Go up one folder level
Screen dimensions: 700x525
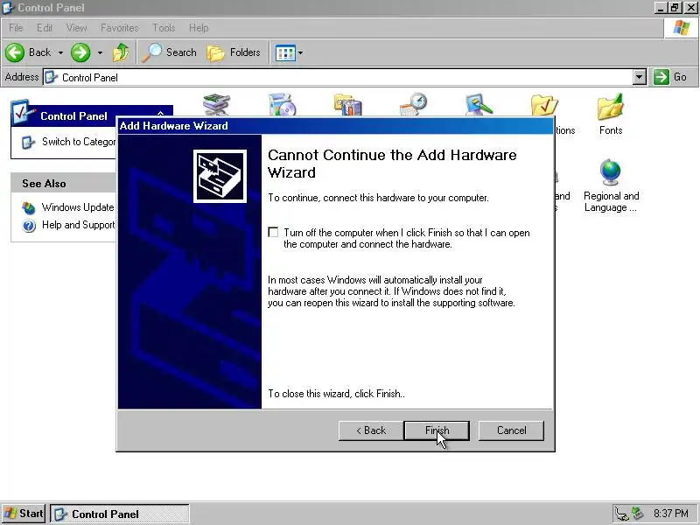[x=120, y=52]
